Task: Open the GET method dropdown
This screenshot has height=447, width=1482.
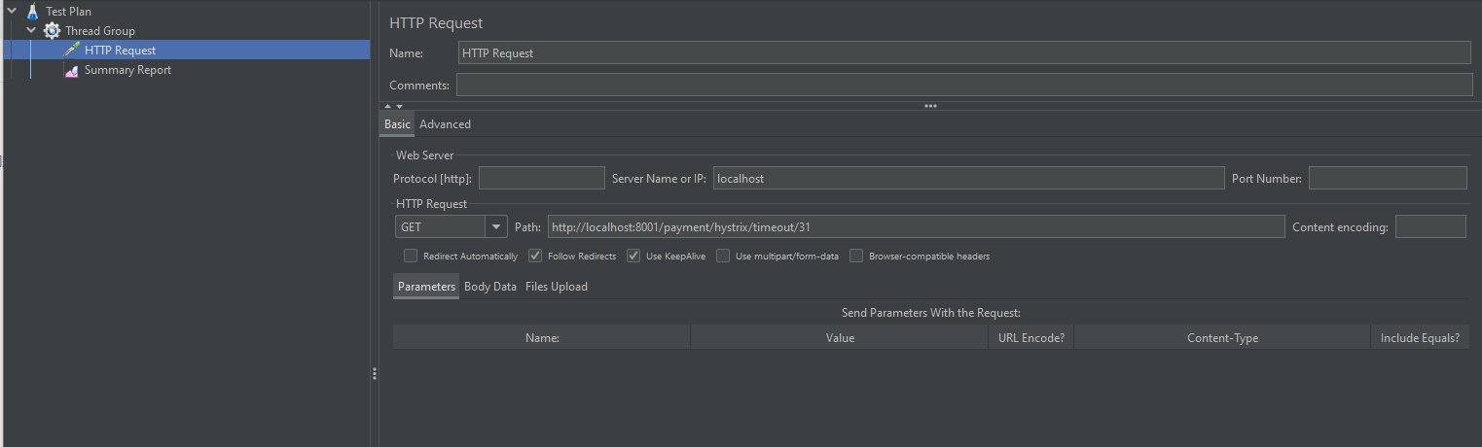Action: tap(451, 226)
